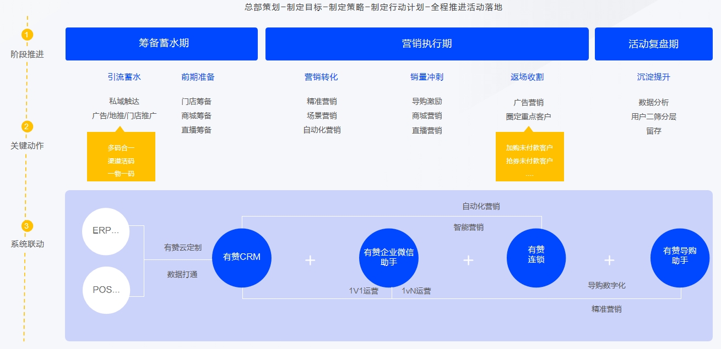721x349 pixels.
Task: Click the 广告/地推/门店推广 text
Action: [x=124, y=115]
